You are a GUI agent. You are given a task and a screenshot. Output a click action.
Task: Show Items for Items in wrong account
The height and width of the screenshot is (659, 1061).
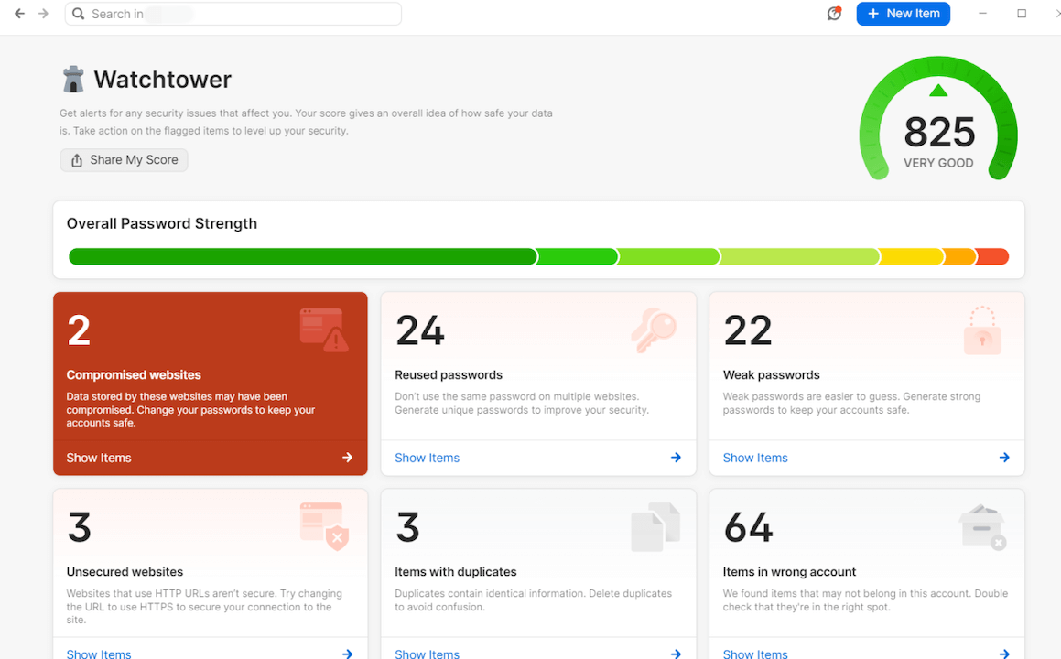[x=754, y=654]
